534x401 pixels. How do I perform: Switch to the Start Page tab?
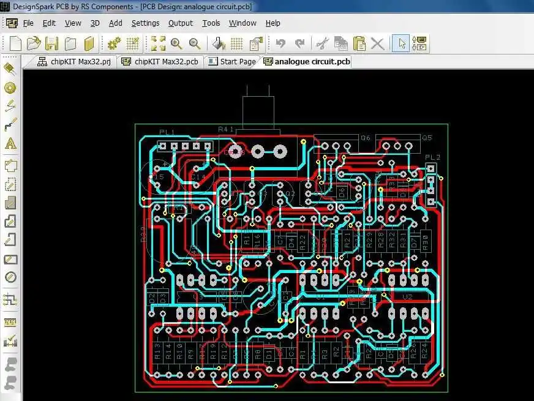coord(233,61)
